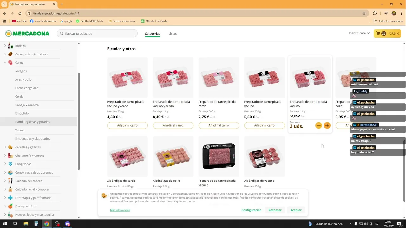Click the Fitoterapia y parafarmacia cross icon
The image size is (406, 228).
10,198
